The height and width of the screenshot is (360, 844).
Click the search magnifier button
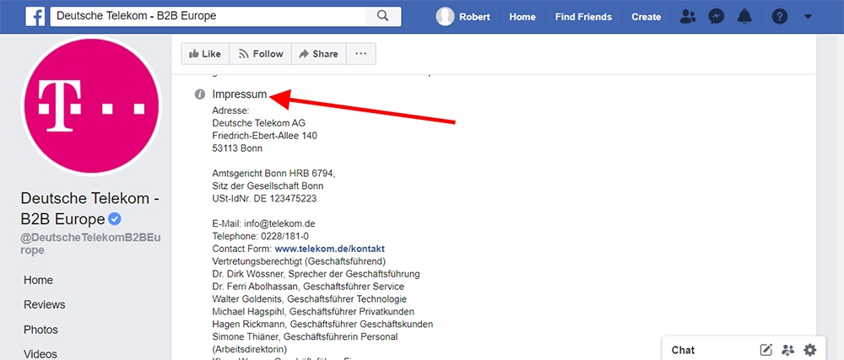tap(382, 16)
